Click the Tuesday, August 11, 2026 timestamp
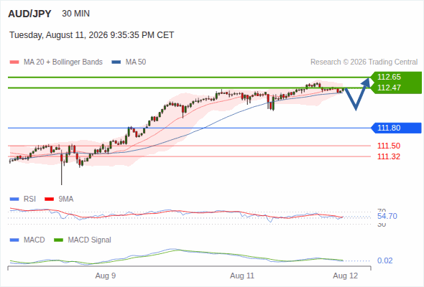Screen dimensions: 424x287 92,35
